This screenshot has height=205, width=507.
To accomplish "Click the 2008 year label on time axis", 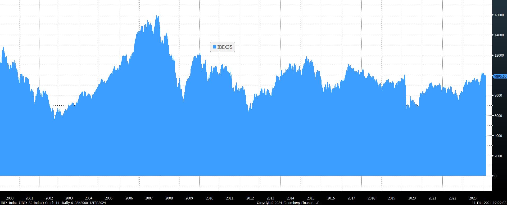I will click(169, 198).
